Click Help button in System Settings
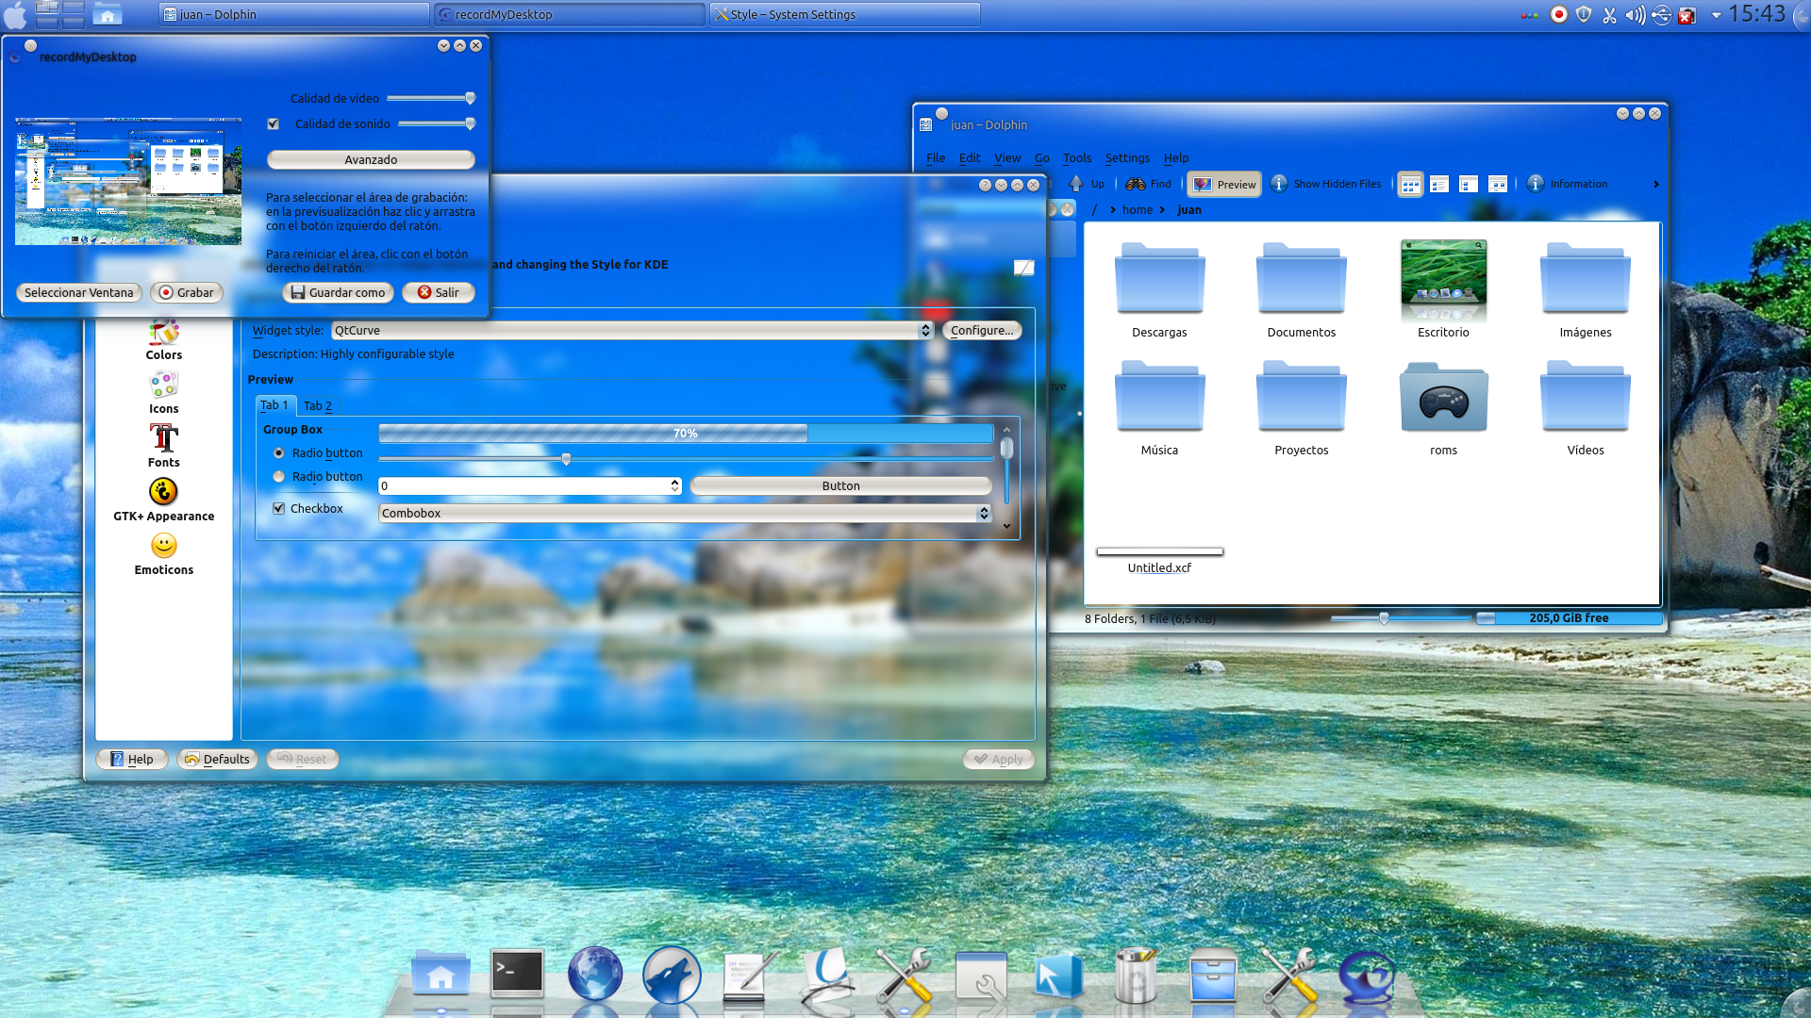 pos(132,759)
